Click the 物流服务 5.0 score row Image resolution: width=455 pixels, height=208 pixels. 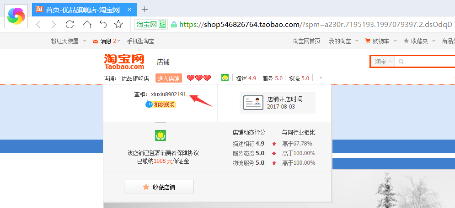click(248, 162)
